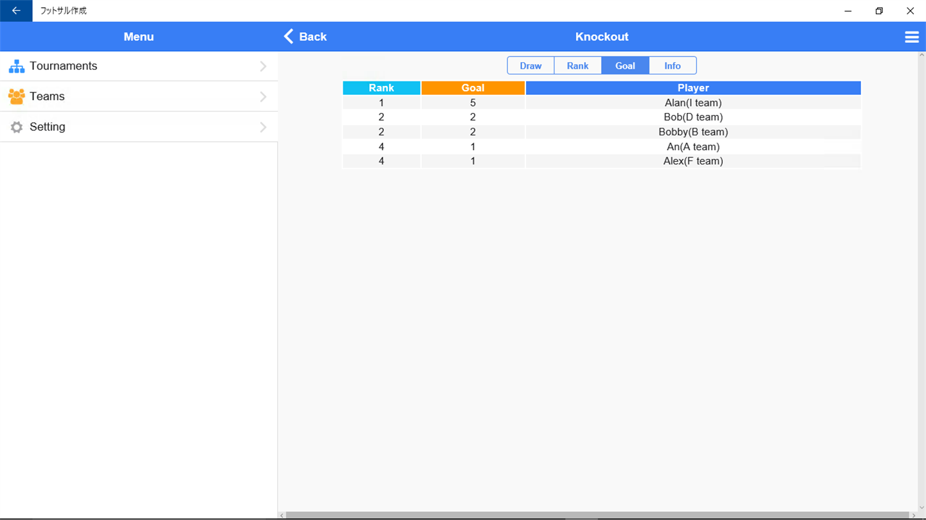This screenshot has width=926, height=520.
Task: Select the Goal tab
Action: (625, 65)
